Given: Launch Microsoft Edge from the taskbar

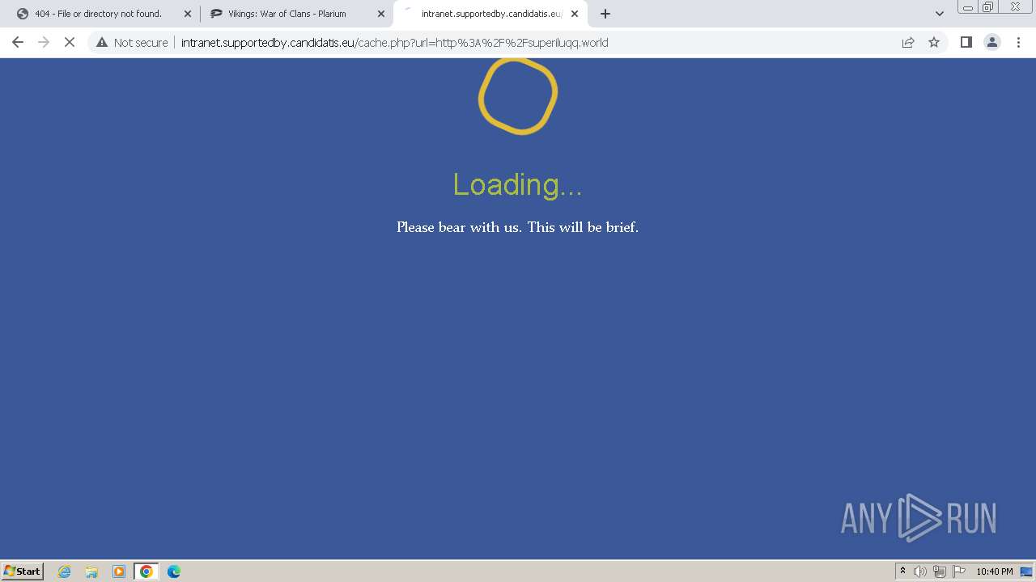Looking at the screenshot, I should [x=174, y=571].
